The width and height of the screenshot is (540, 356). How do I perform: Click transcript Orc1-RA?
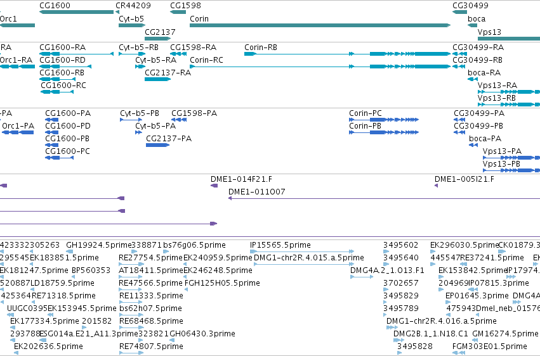click(x=17, y=67)
